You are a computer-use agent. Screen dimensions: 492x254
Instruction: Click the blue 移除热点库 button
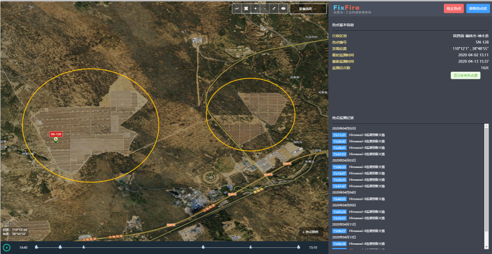click(x=478, y=8)
